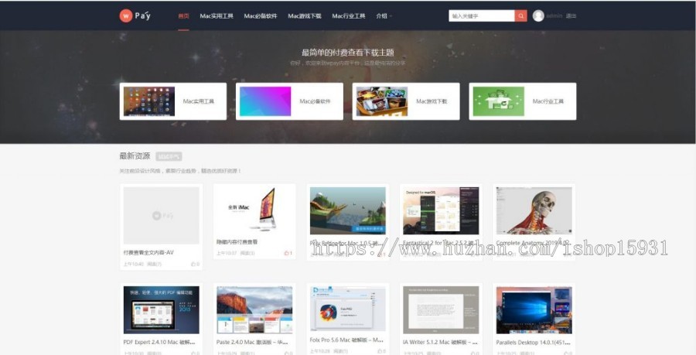Open the Mac实用工具 category card
Viewport: 696px width, 355px height.
tap(173, 101)
